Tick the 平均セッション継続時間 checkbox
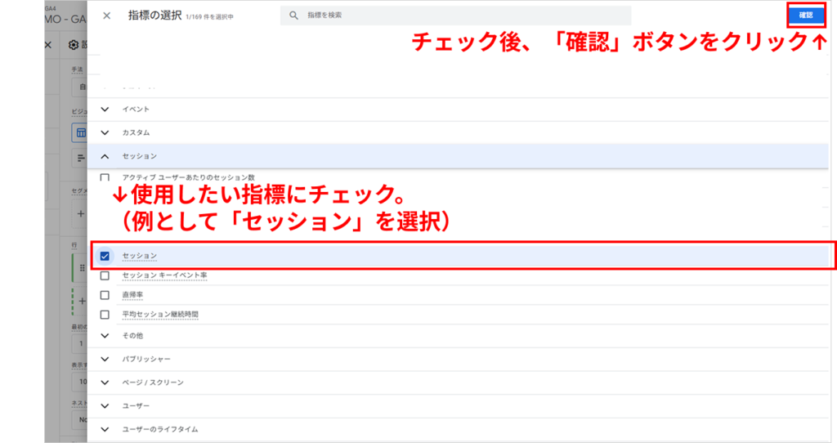 tap(104, 315)
